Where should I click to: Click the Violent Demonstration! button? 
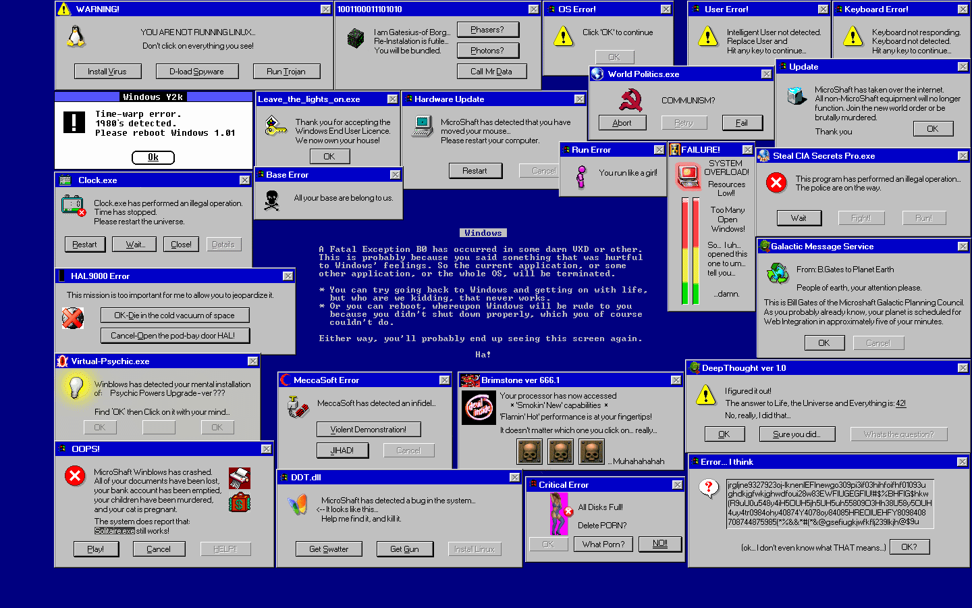coord(369,430)
